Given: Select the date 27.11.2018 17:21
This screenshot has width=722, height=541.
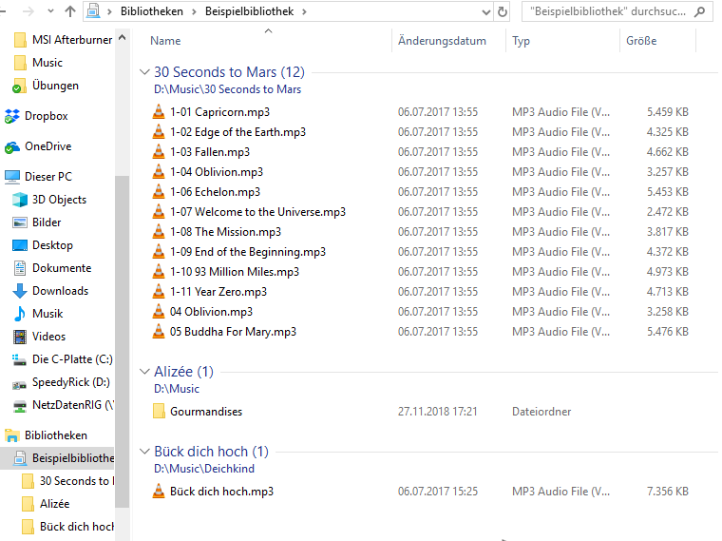Looking at the screenshot, I should 437,412.
